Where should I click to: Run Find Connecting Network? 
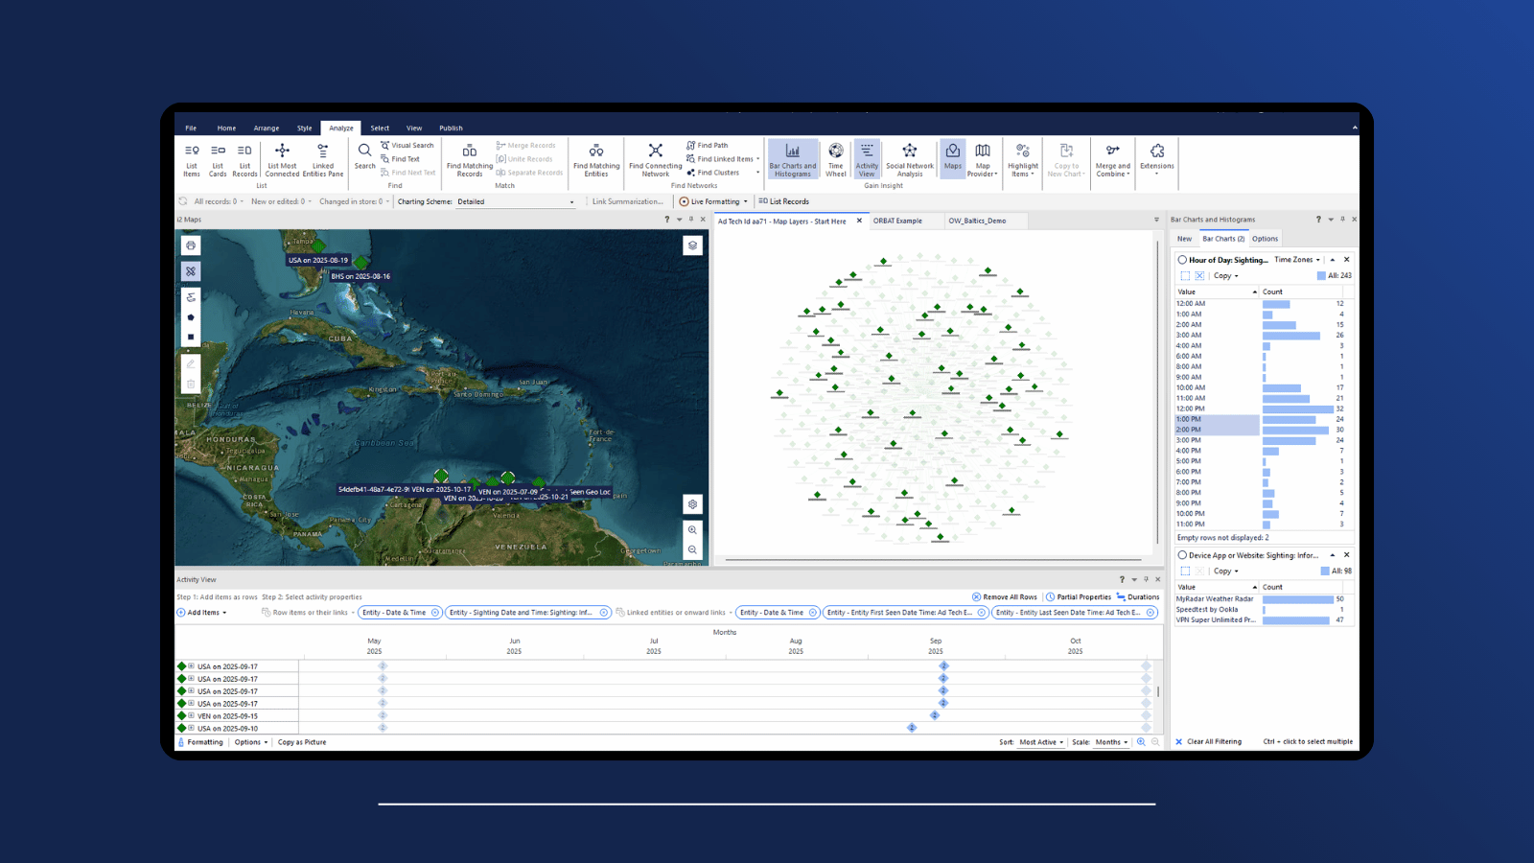(x=656, y=160)
